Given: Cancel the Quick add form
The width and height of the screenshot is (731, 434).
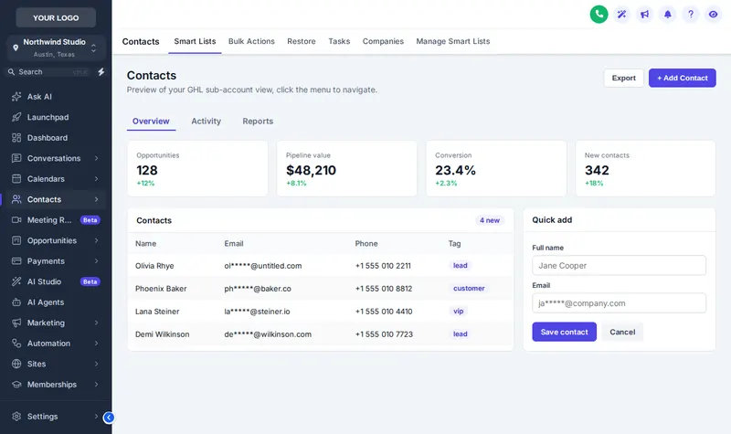Looking at the screenshot, I should pos(622,332).
